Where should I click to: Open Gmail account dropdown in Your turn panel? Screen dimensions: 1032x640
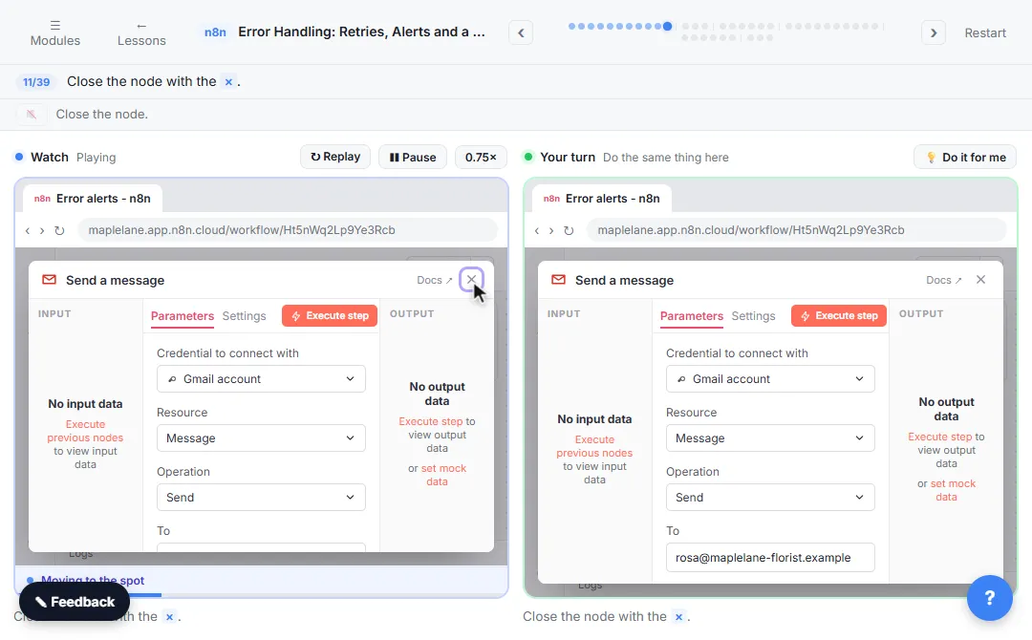[770, 379]
